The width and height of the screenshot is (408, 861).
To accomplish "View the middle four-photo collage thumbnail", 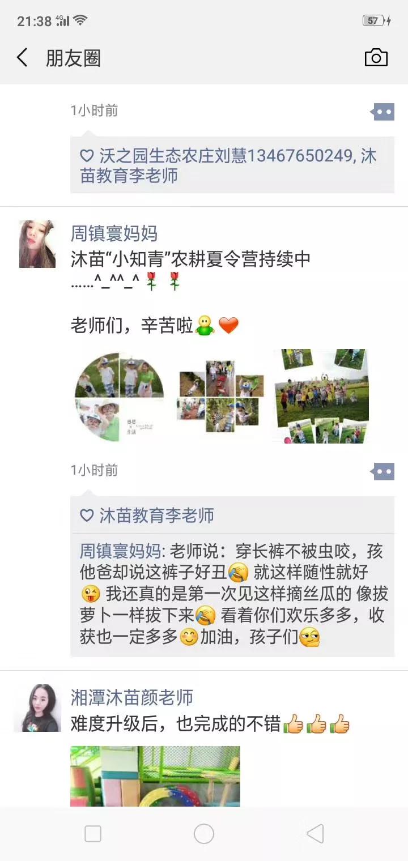I will tap(218, 397).
